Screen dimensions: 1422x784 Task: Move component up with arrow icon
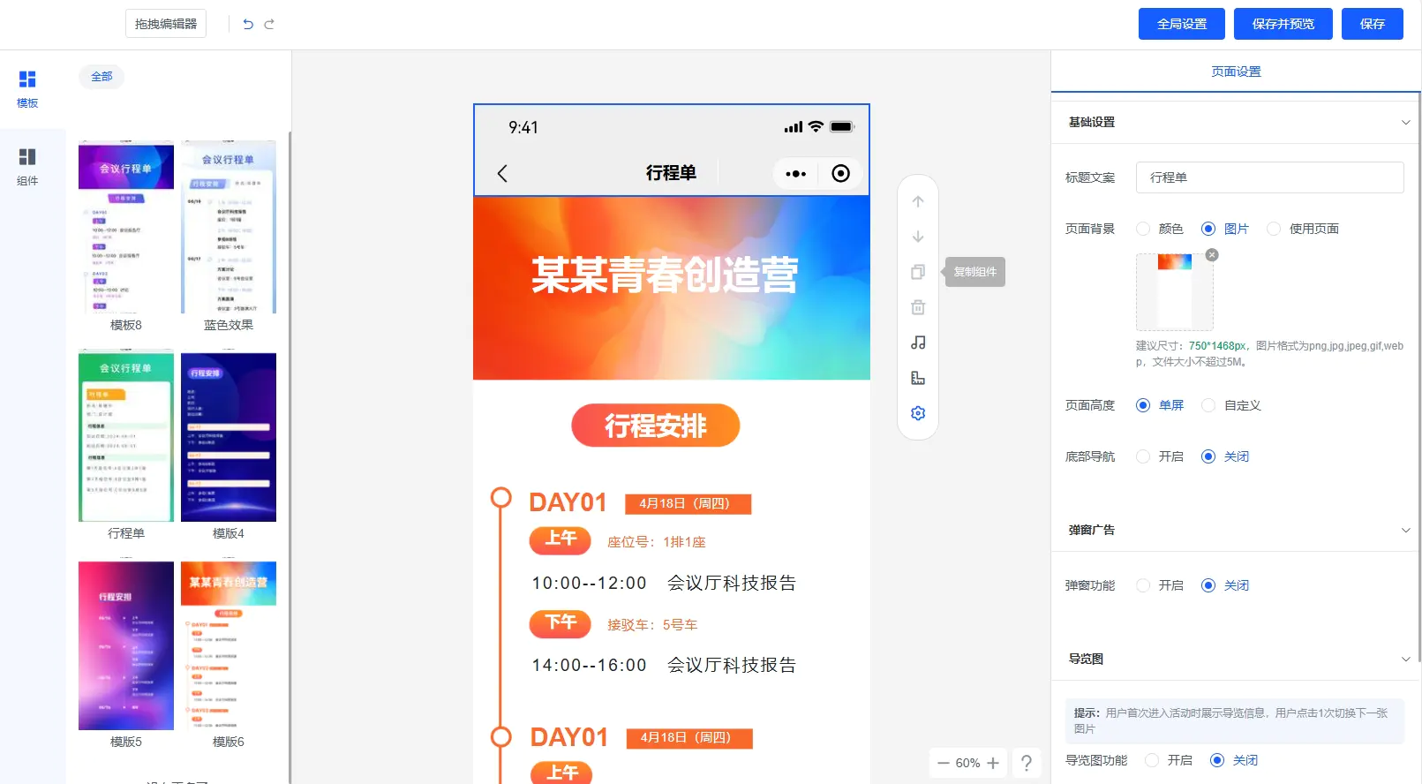pyautogui.click(x=918, y=201)
